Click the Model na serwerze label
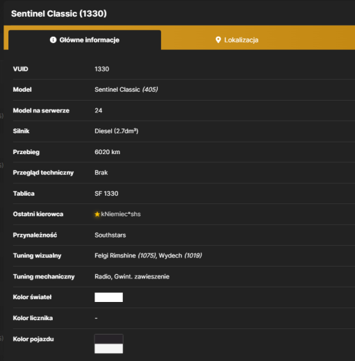Image resolution: width=355 pixels, height=361 pixels. point(41,110)
